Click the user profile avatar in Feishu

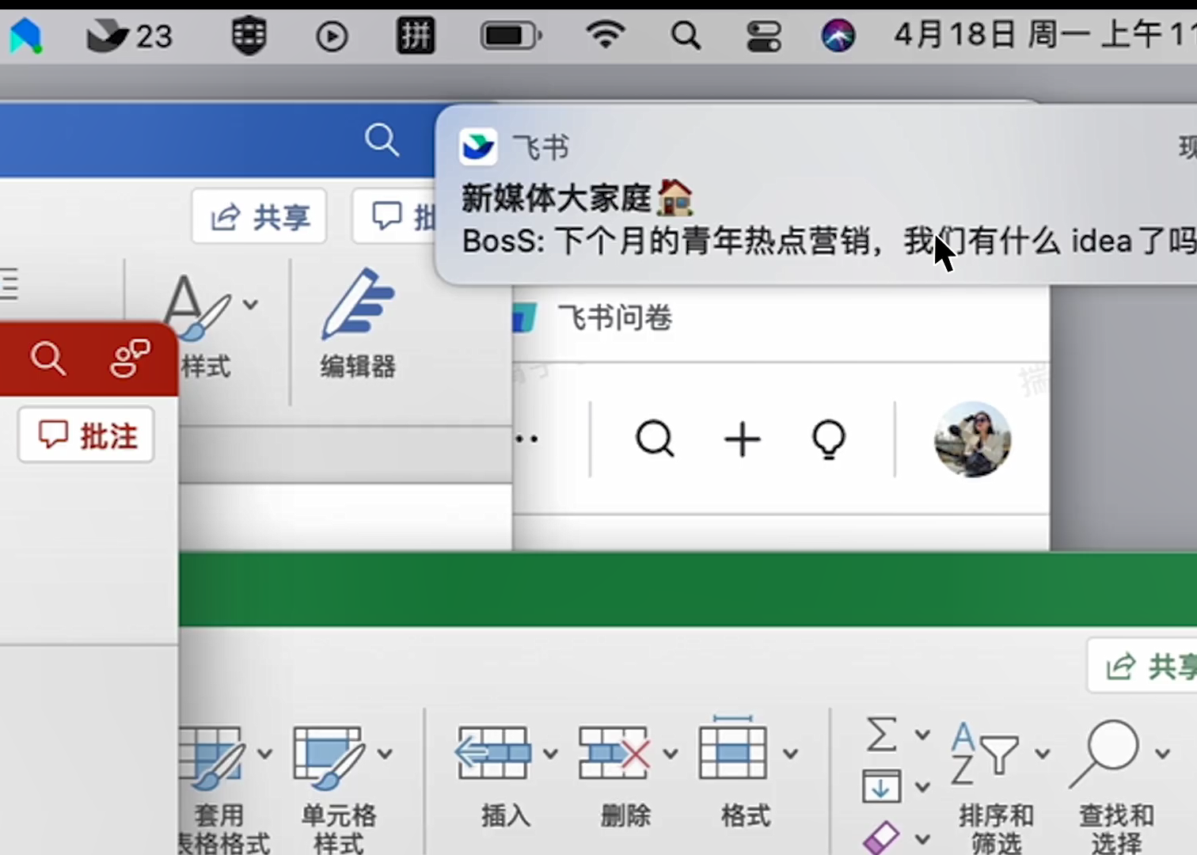pyautogui.click(x=972, y=439)
